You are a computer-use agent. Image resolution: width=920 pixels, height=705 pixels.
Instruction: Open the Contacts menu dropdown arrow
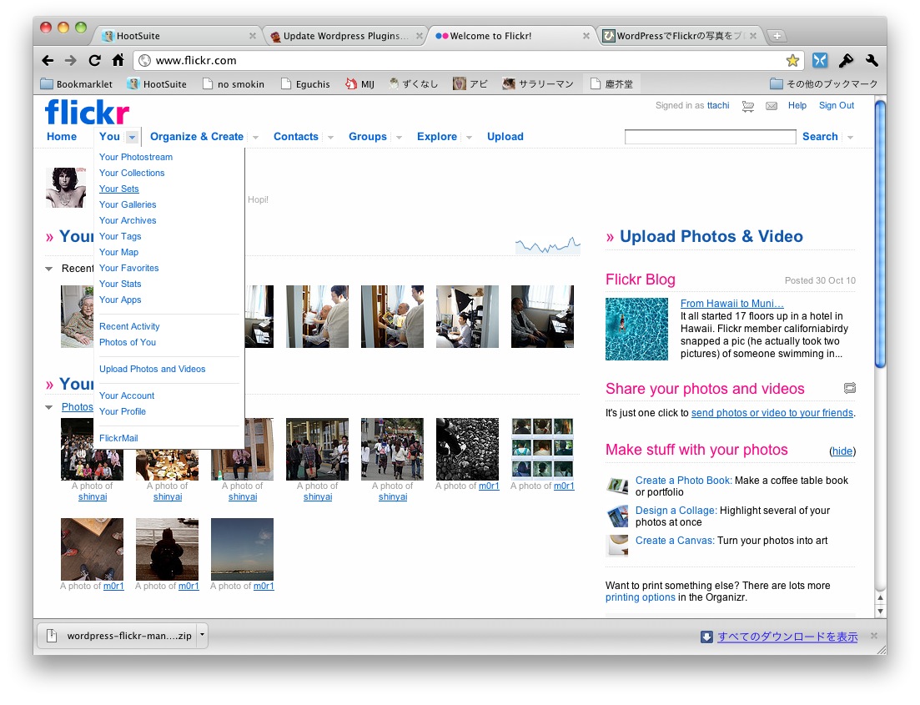[330, 138]
